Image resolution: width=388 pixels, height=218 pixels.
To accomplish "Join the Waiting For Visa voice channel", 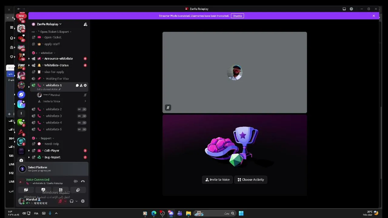I will coord(59,78).
